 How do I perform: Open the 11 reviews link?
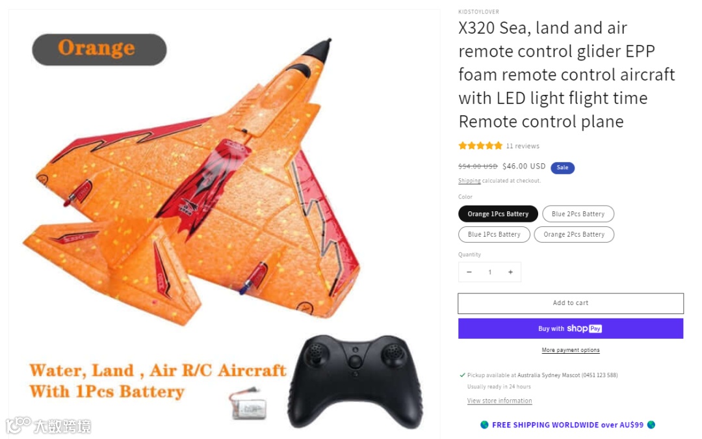[x=523, y=146]
